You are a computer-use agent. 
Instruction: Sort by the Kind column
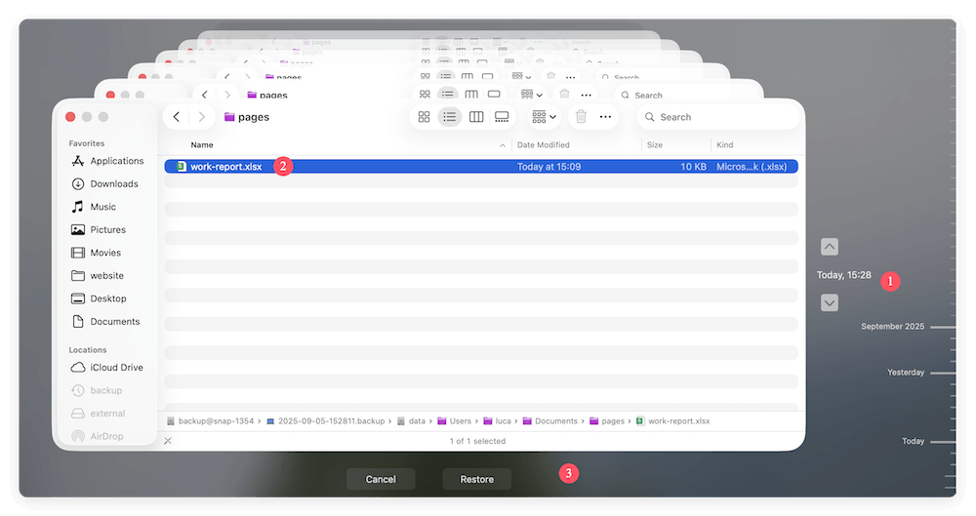click(x=724, y=145)
